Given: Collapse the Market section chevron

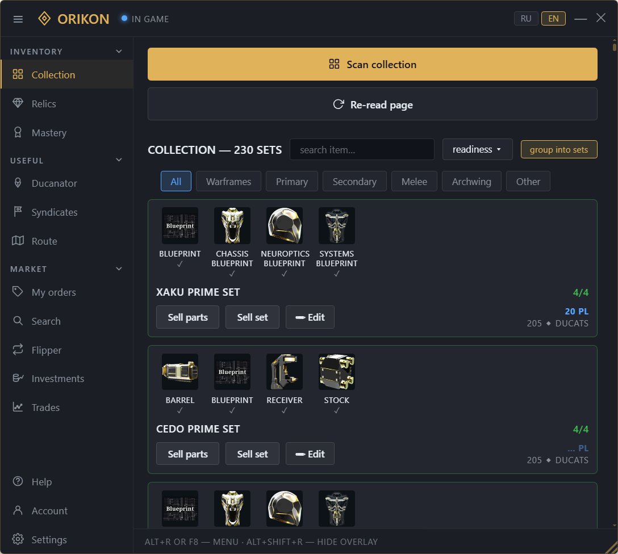Looking at the screenshot, I should point(119,268).
